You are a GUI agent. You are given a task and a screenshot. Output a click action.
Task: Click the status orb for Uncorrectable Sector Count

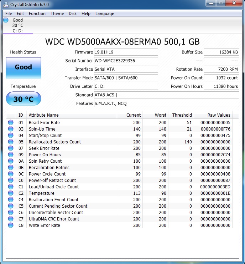pos(11,212)
